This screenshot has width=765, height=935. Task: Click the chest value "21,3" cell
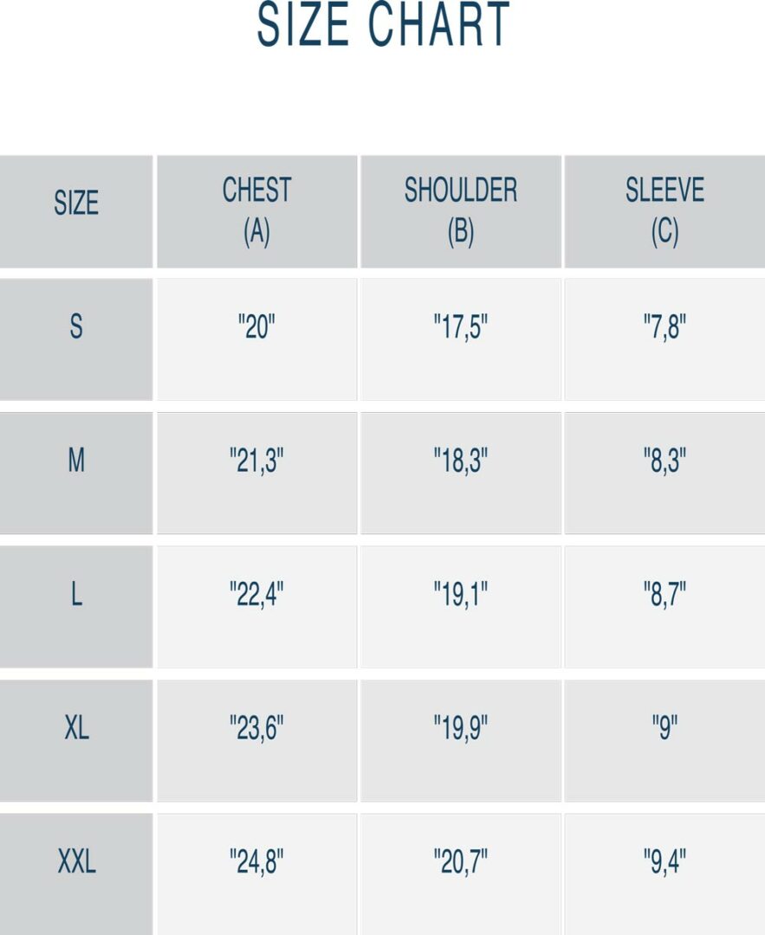coord(257,473)
